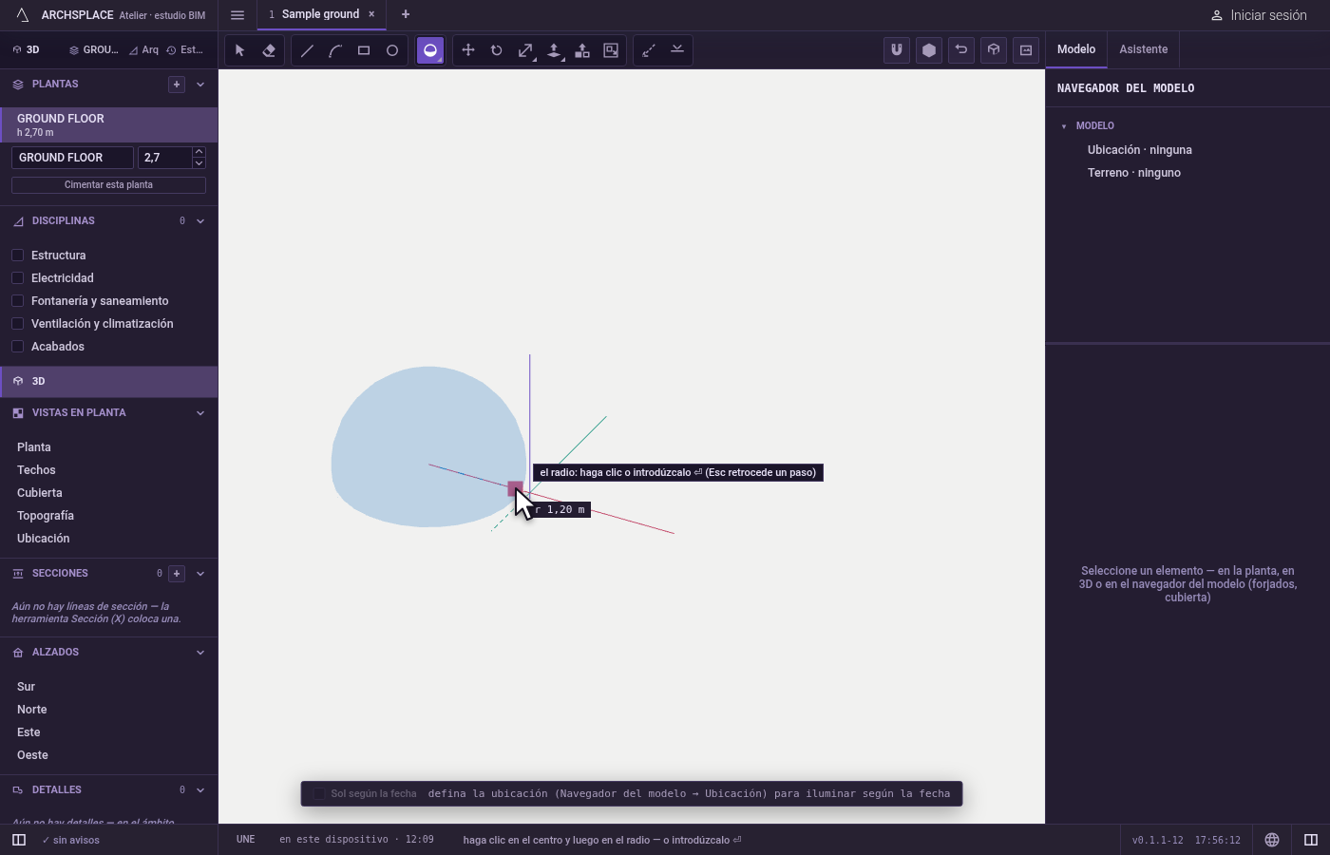The height and width of the screenshot is (855, 1330).
Task: Toggle the magnet snap icon
Action: (x=897, y=50)
